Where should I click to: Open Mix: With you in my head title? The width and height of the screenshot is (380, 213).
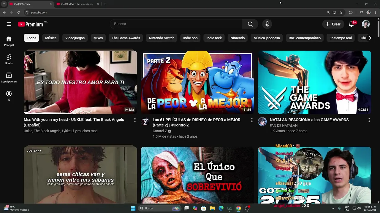click(74, 122)
